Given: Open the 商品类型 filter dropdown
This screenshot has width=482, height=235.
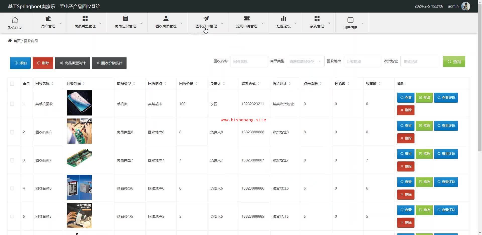Looking at the screenshot, I should (306, 62).
